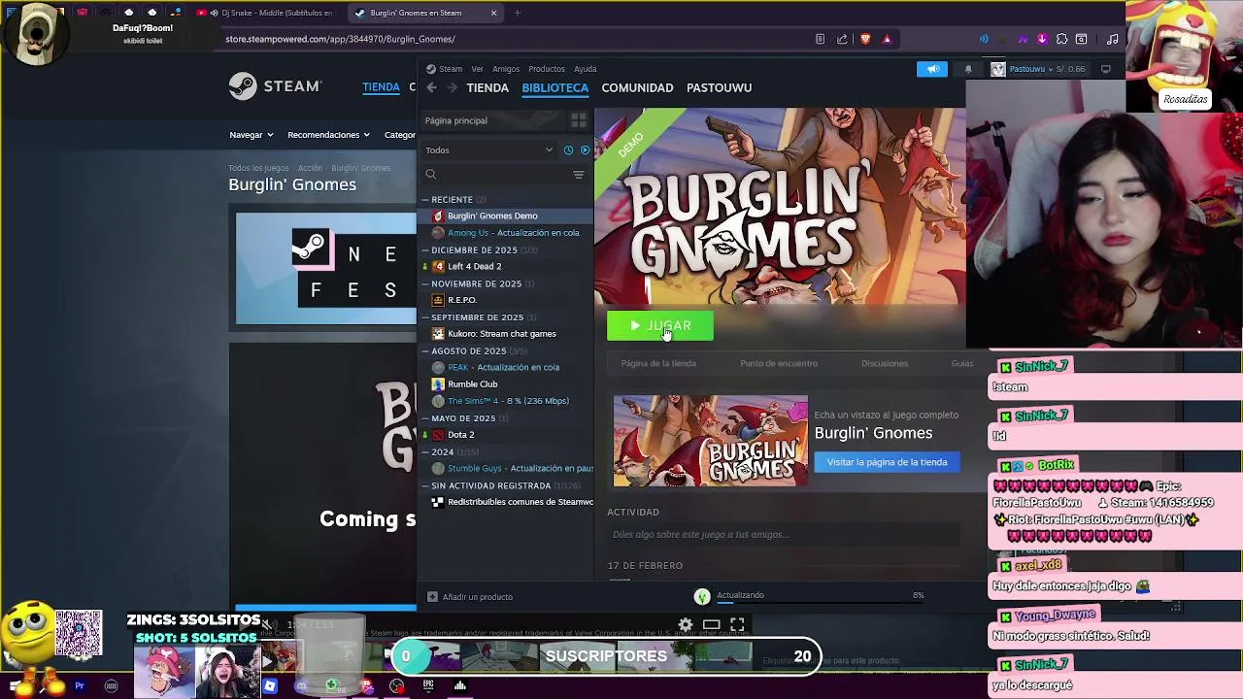
Task: Click Brave shields icon in address bar
Action: (865, 39)
